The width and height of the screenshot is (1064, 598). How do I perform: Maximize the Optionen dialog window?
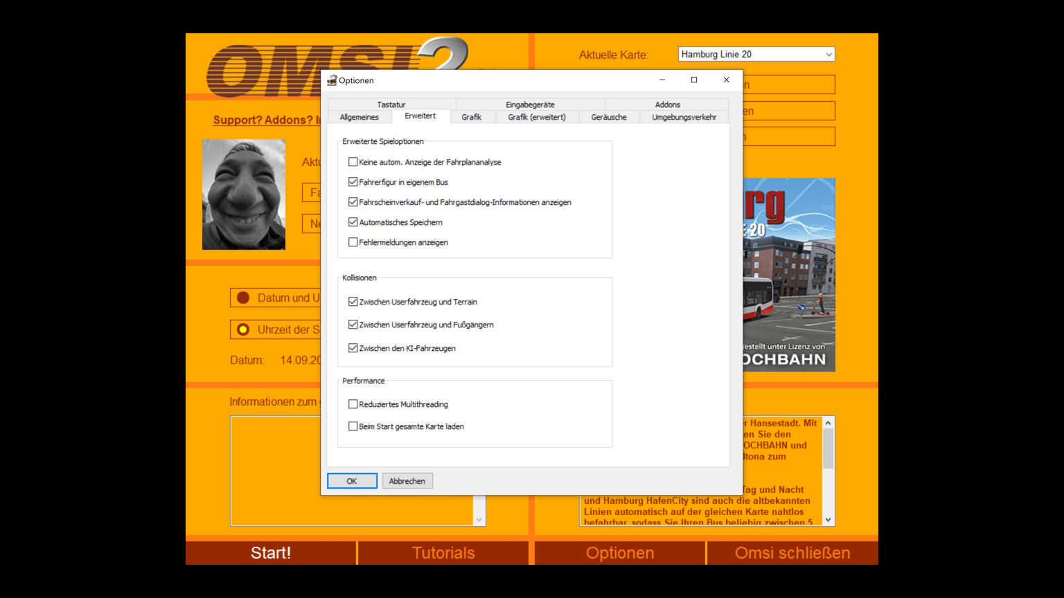coord(693,80)
